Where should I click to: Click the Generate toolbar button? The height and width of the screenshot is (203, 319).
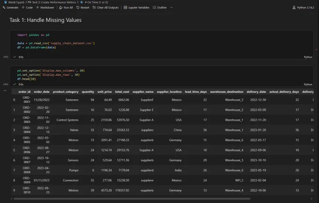[x=10, y=8]
